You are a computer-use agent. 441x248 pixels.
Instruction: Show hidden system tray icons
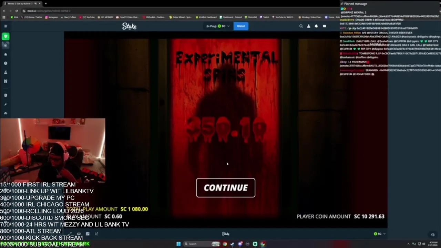[x=408, y=244]
